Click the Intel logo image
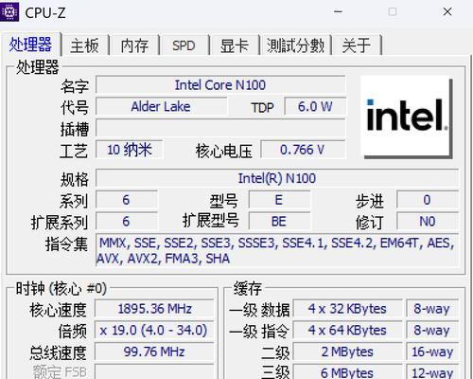Image resolution: width=473 pixels, height=379 pixels. tap(406, 117)
